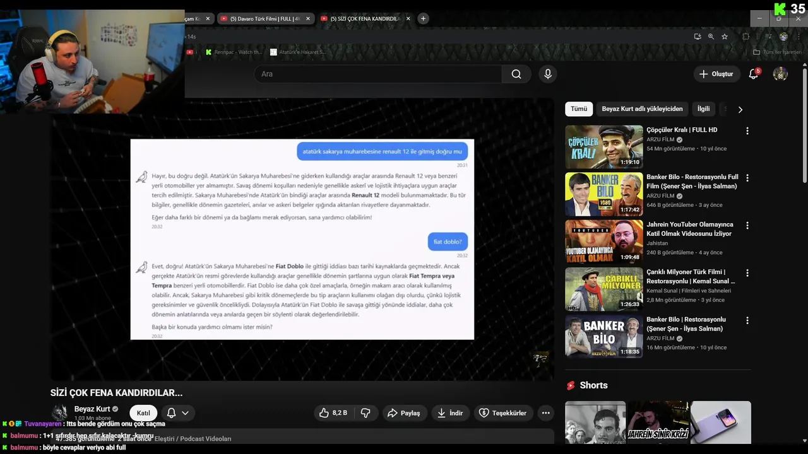Image resolution: width=808 pixels, height=454 pixels.
Task: Show more filter chips with right arrow
Action: (x=740, y=110)
